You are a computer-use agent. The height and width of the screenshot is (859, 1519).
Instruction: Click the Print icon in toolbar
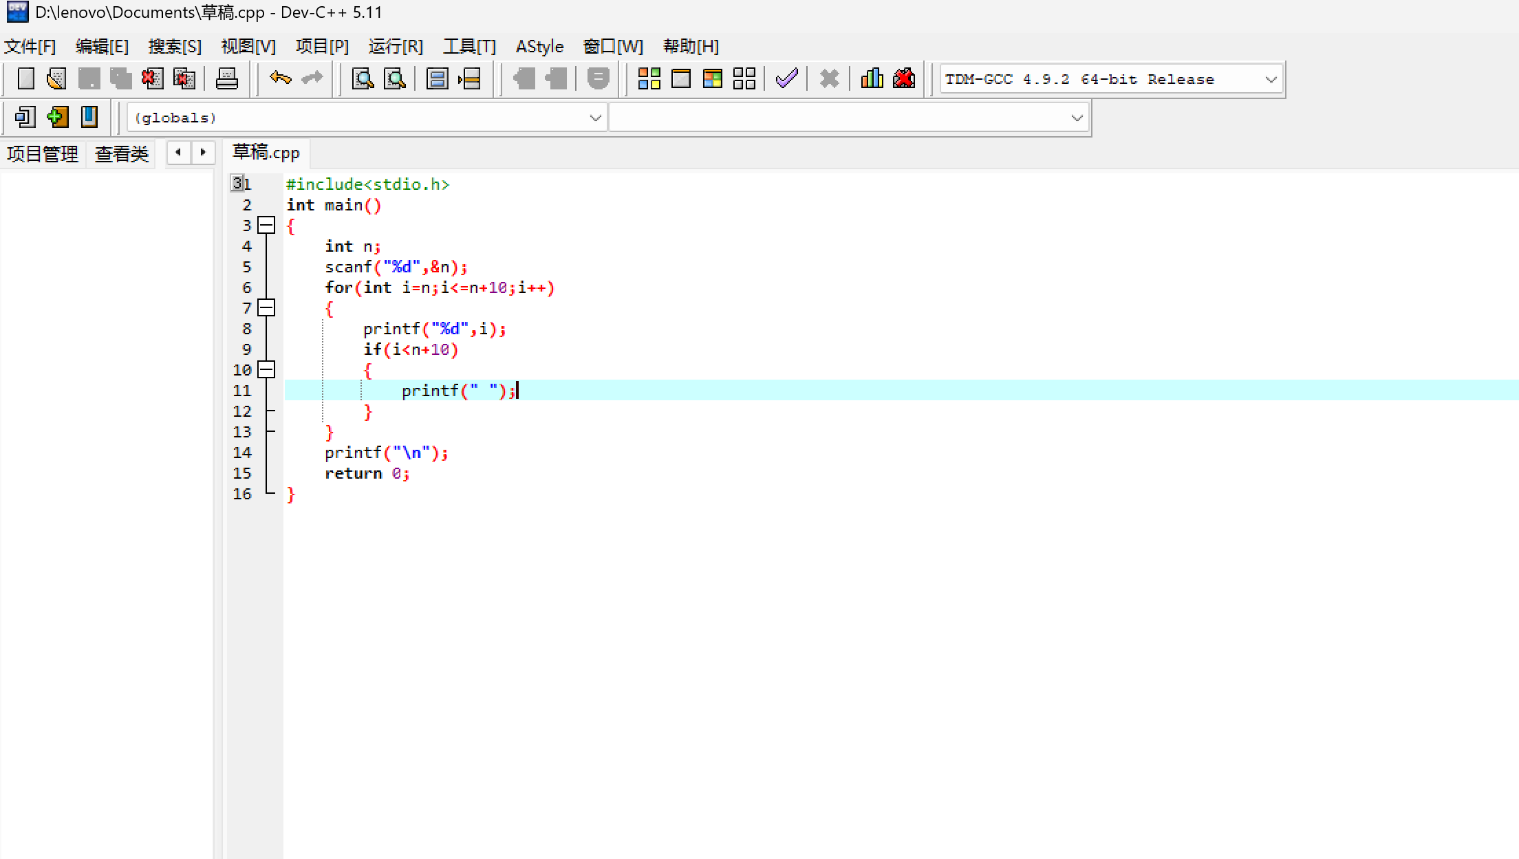pyautogui.click(x=226, y=78)
